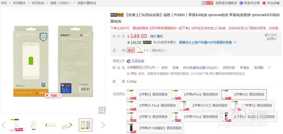Image resolution: width=283 pixels, height=134 pixels.
Task: Click the PLUS membership badge
Action: pos(147,43)
